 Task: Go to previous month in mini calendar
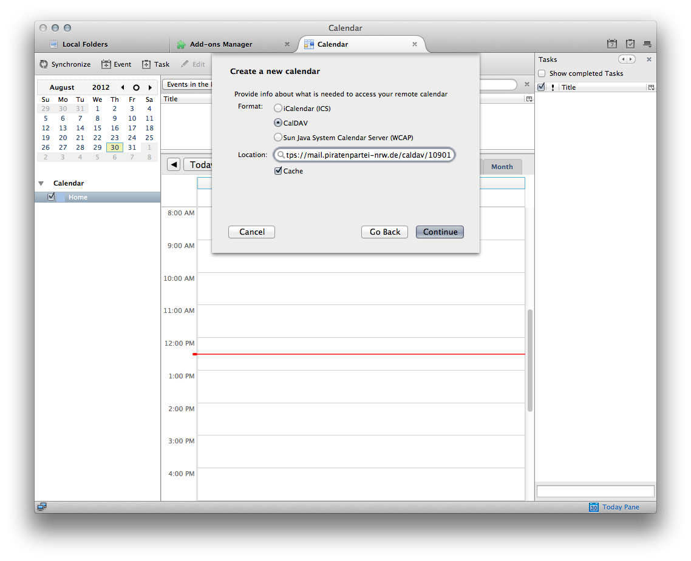click(123, 87)
